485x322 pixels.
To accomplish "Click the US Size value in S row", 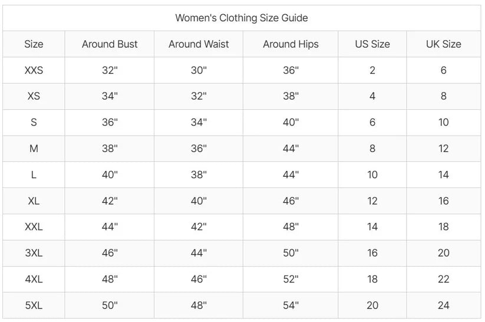I will pyautogui.click(x=372, y=122).
